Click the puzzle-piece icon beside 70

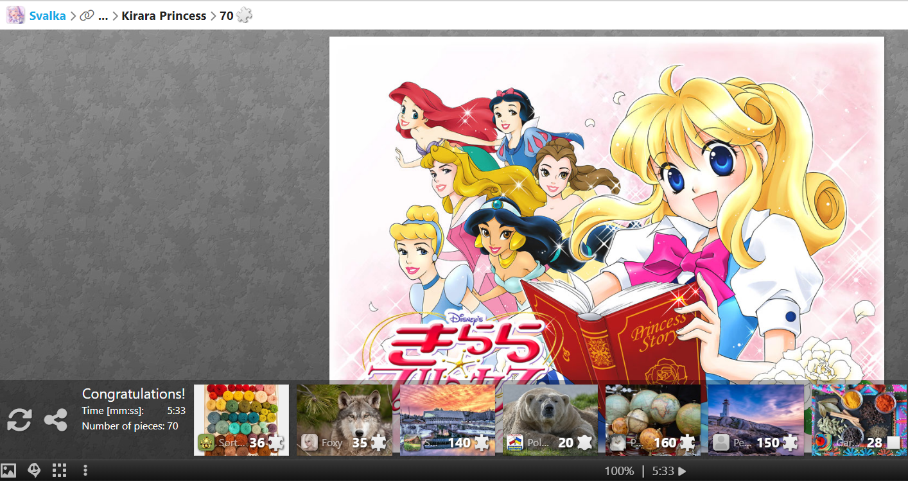click(244, 15)
